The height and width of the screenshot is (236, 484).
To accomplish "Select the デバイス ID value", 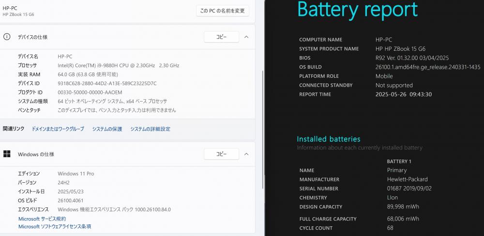I will click(x=107, y=83).
